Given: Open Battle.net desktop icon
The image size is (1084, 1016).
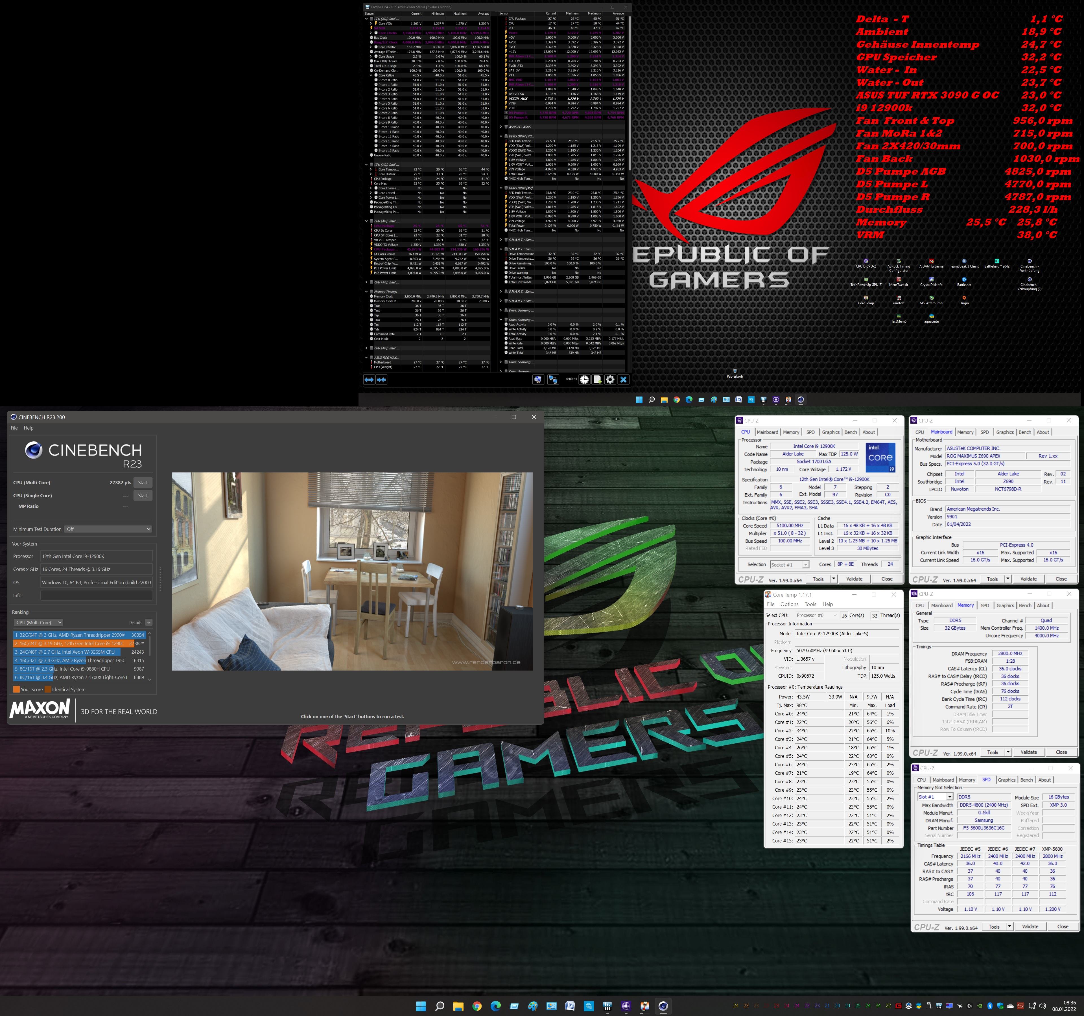Looking at the screenshot, I should coord(964,281).
